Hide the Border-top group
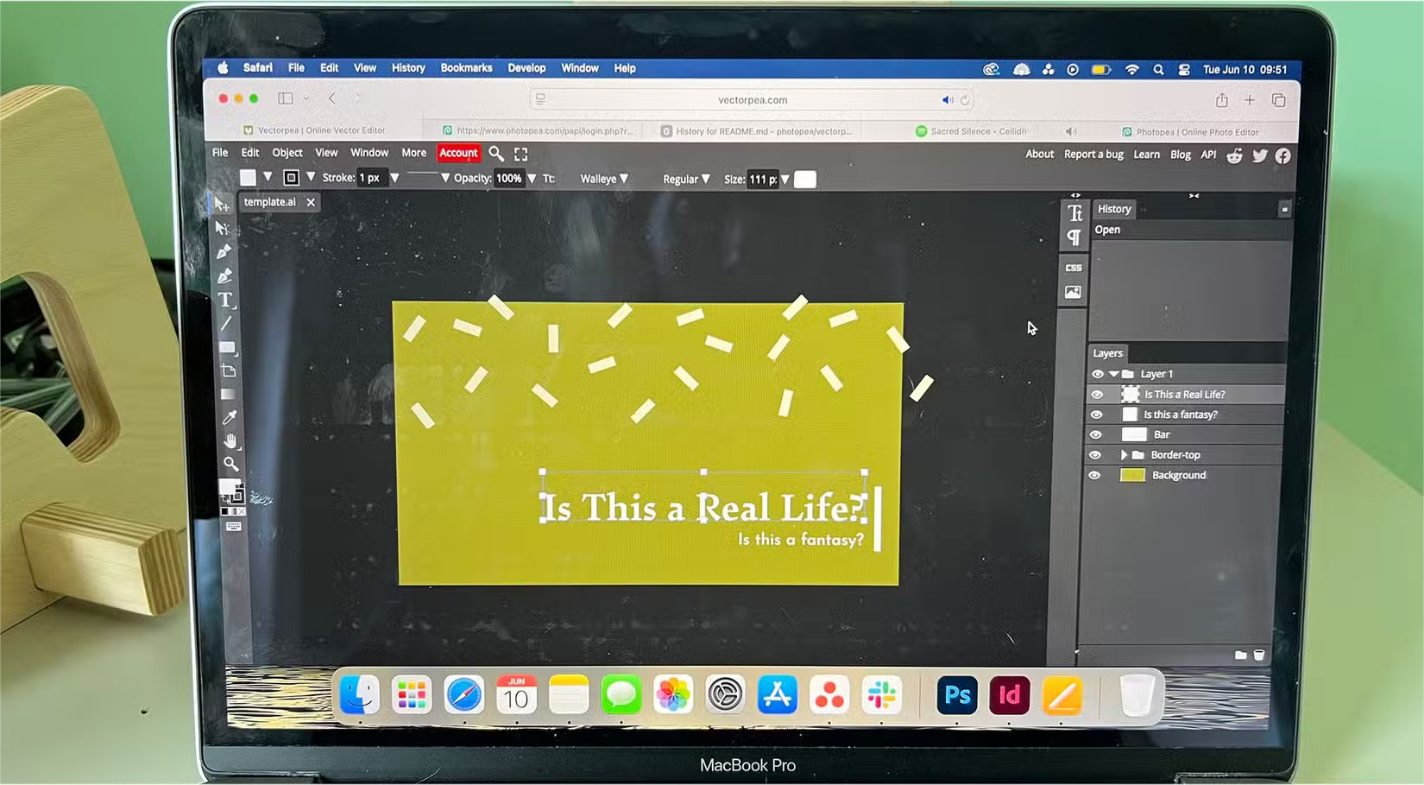 [1096, 455]
